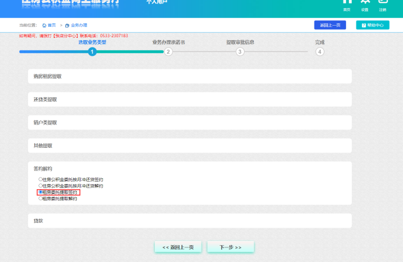Select step 1 circle 选取业务类型
The height and width of the screenshot is (262, 403).
(x=92, y=52)
